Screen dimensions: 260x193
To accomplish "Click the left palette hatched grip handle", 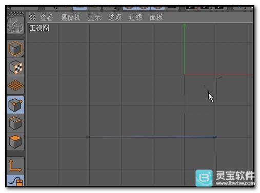I will click(15, 13).
